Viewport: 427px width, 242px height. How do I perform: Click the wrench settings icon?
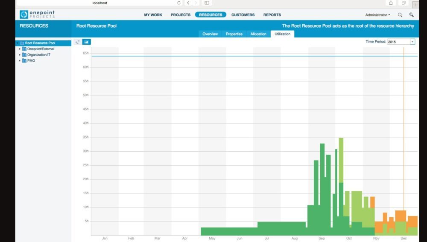(411, 15)
